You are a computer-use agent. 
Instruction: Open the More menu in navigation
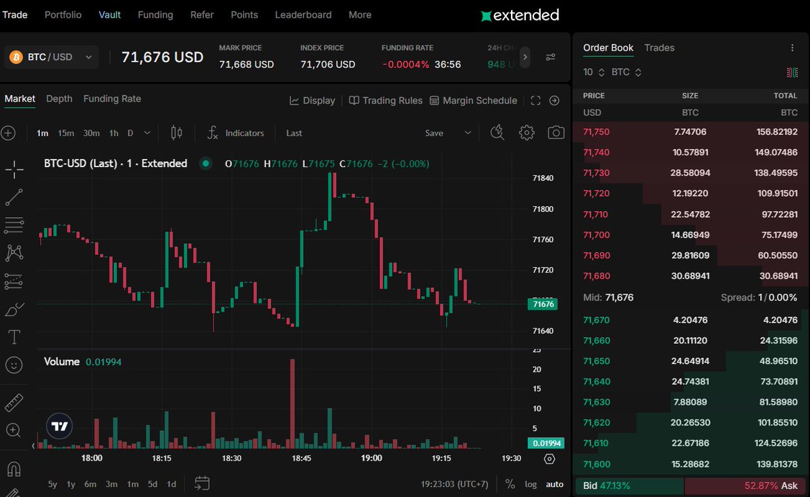(360, 15)
